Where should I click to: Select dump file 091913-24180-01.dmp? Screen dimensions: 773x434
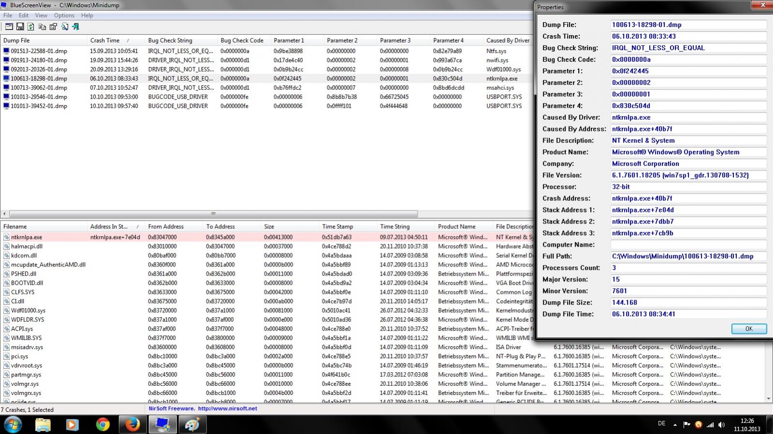point(39,60)
